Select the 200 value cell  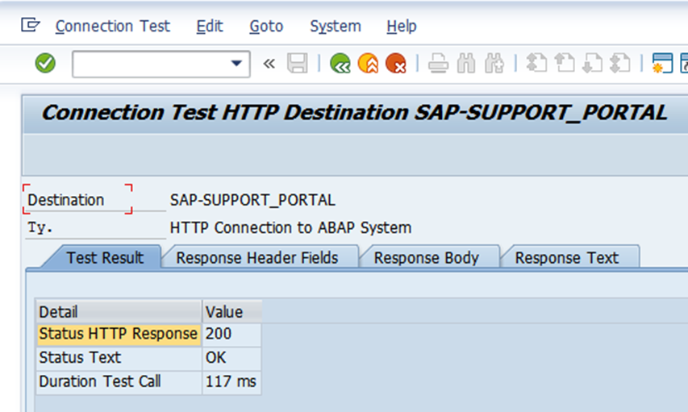(232, 335)
